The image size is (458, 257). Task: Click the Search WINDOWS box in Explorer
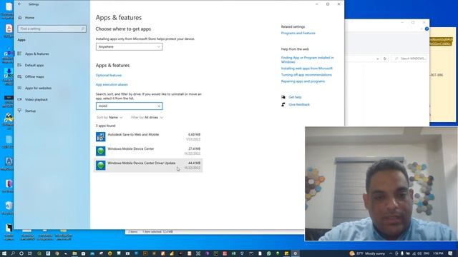pos(410,59)
